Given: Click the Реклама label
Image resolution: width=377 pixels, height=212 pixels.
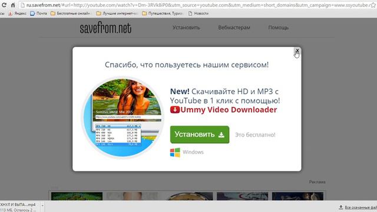Looking at the screenshot, I should [x=317, y=182].
